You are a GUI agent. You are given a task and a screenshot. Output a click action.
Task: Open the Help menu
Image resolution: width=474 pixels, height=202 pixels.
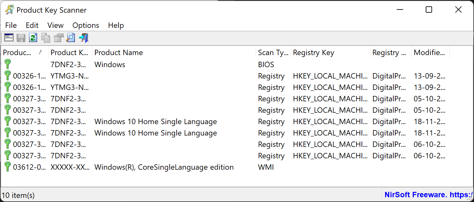(x=116, y=25)
